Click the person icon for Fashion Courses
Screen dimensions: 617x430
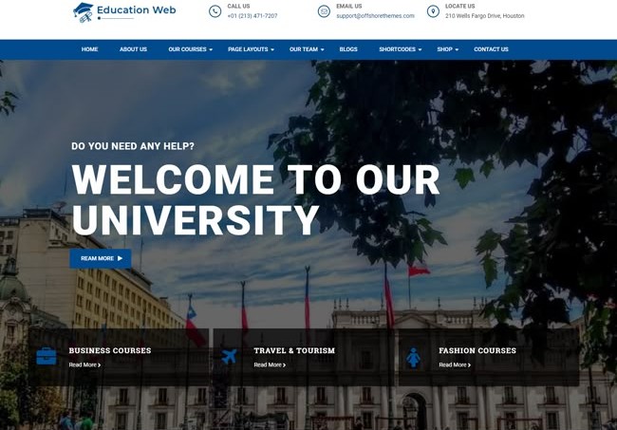pos(413,358)
